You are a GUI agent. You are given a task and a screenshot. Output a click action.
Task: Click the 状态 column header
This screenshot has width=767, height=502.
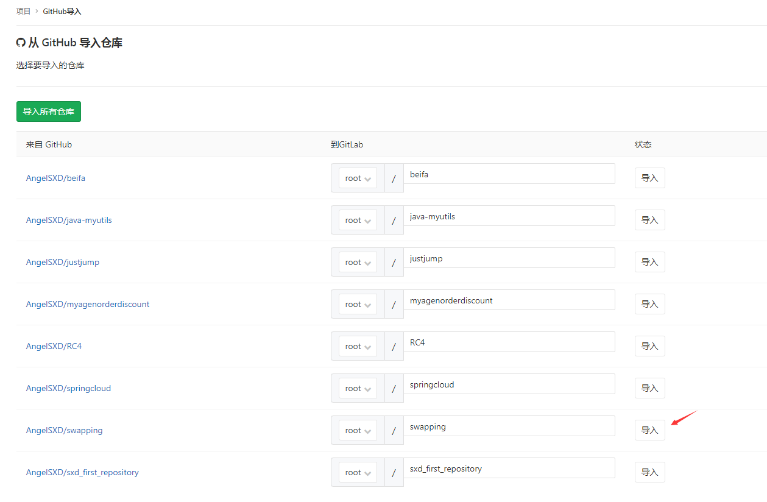tap(643, 145)
